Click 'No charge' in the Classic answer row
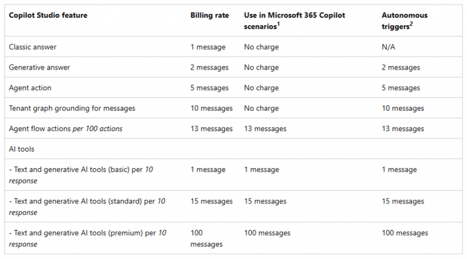 pyautogui.click(x=261, y=47)
